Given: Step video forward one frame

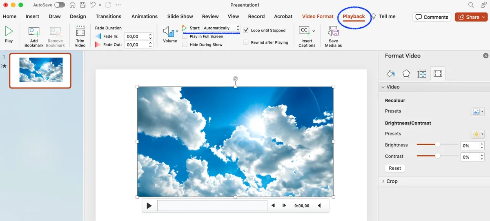Looking at the screenshot, I should pos(285,206).
